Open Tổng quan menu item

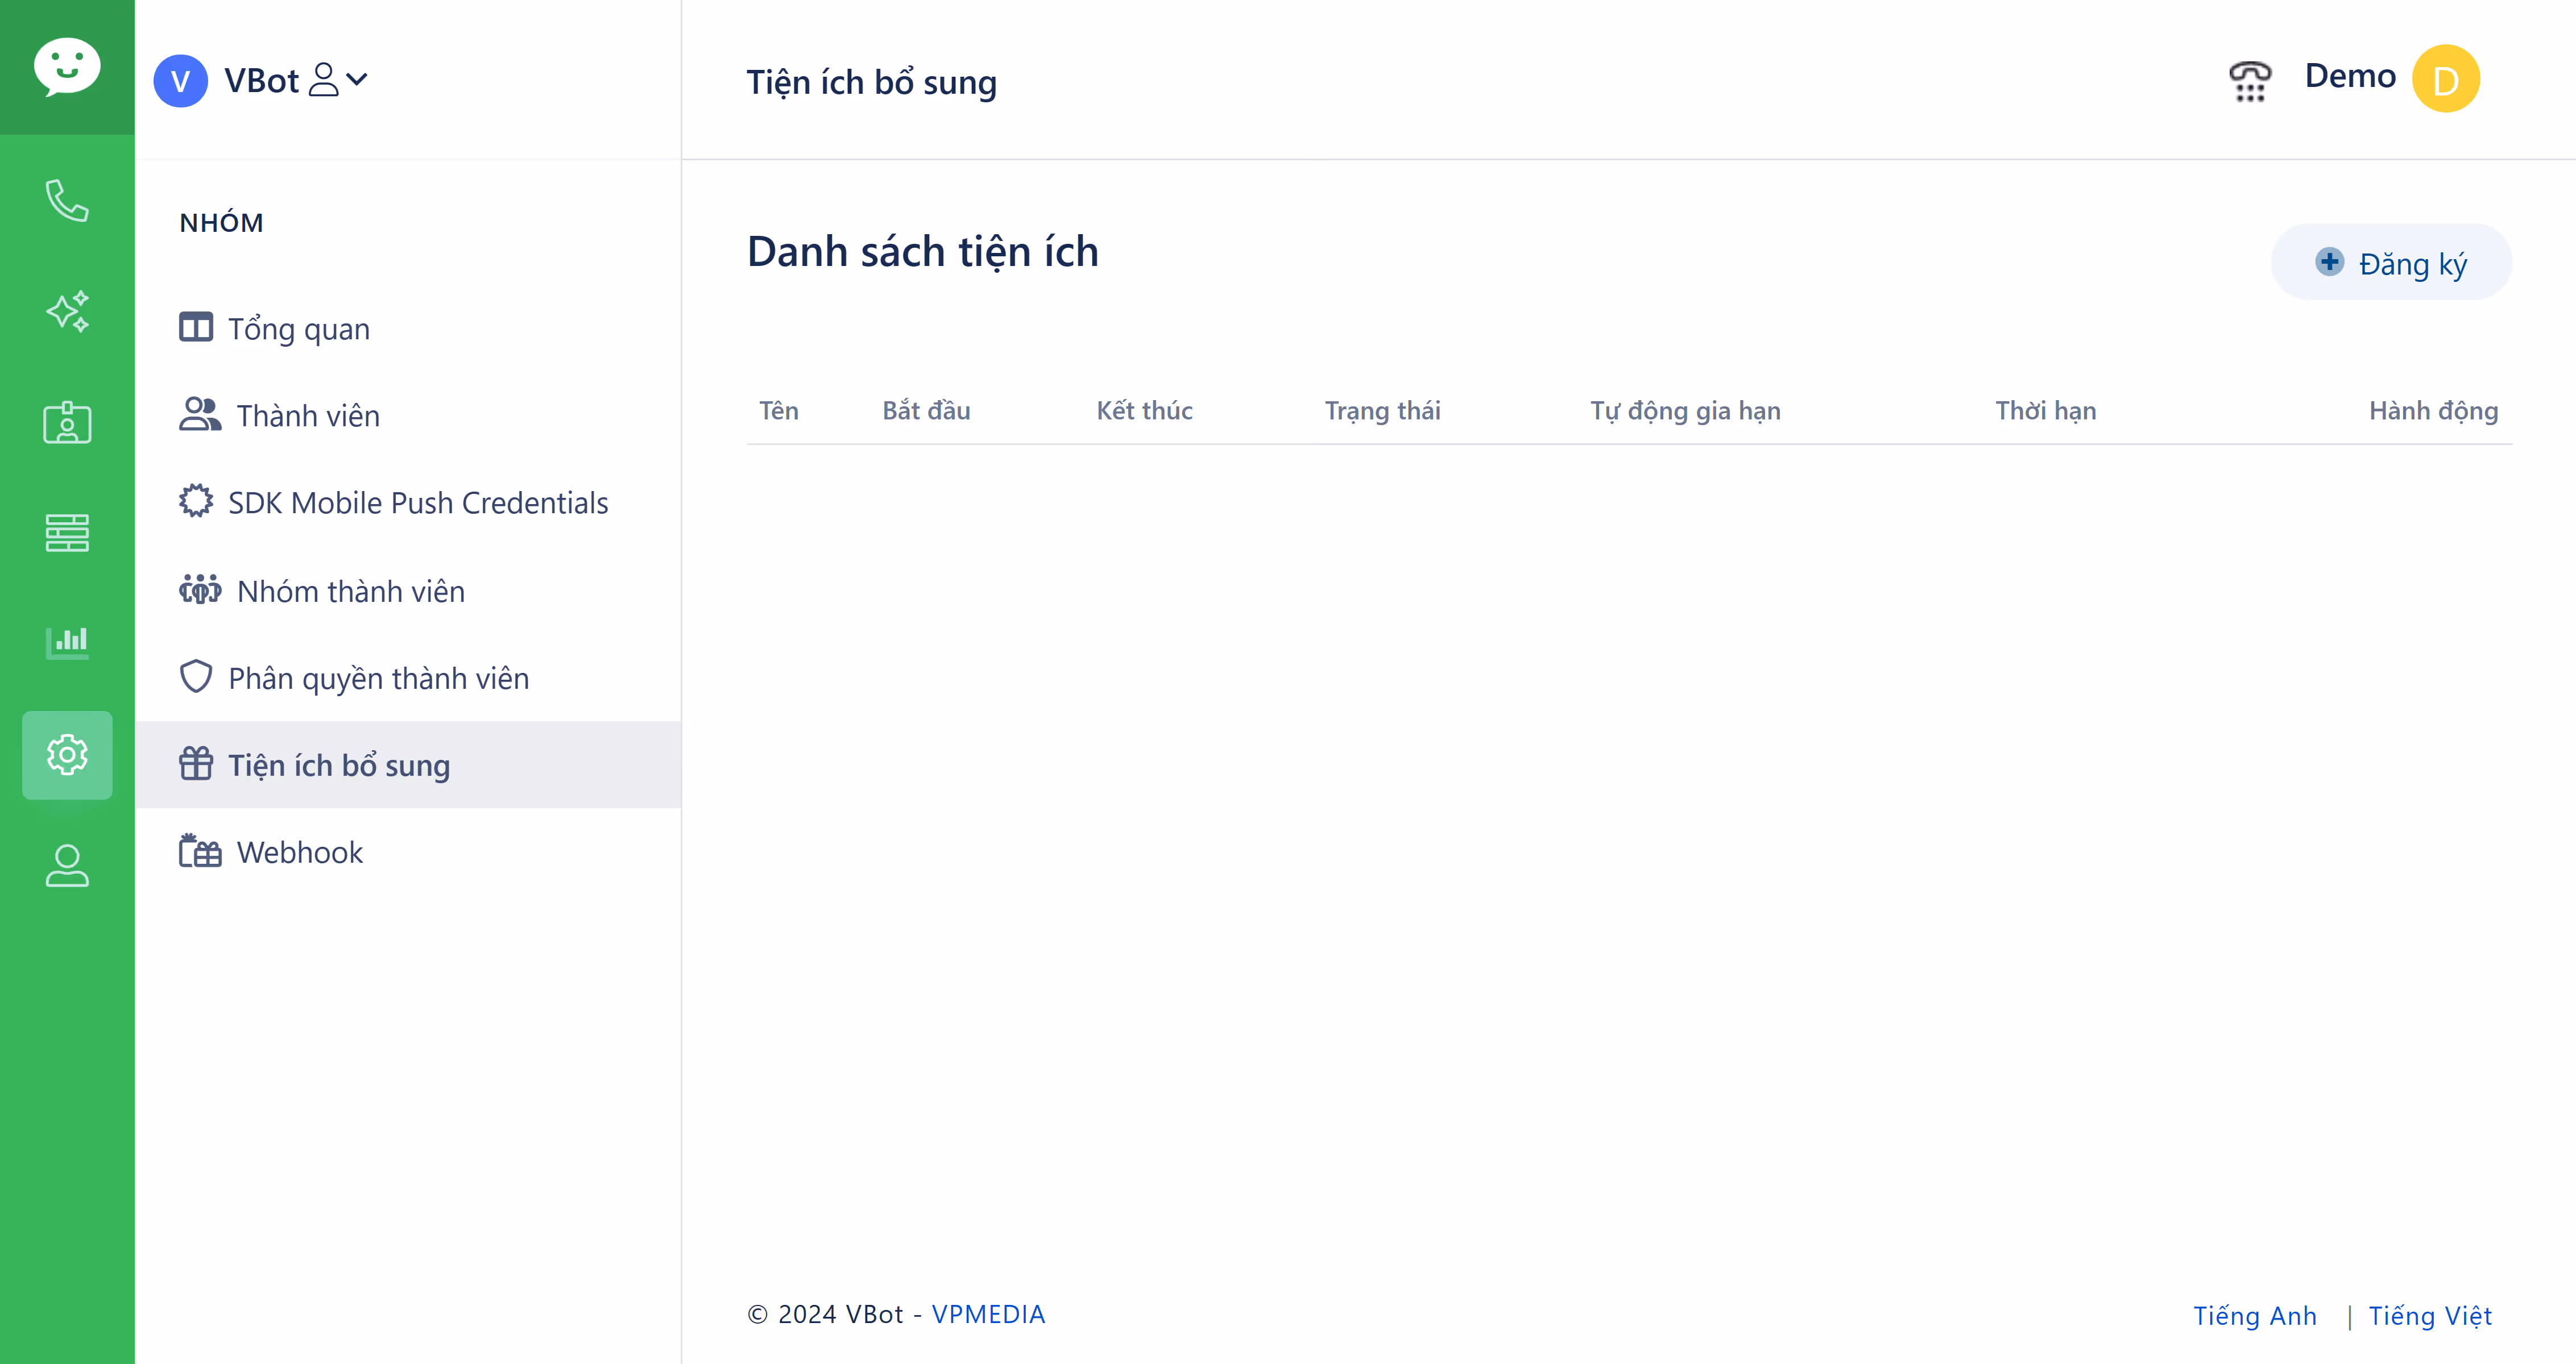[298, 328]
